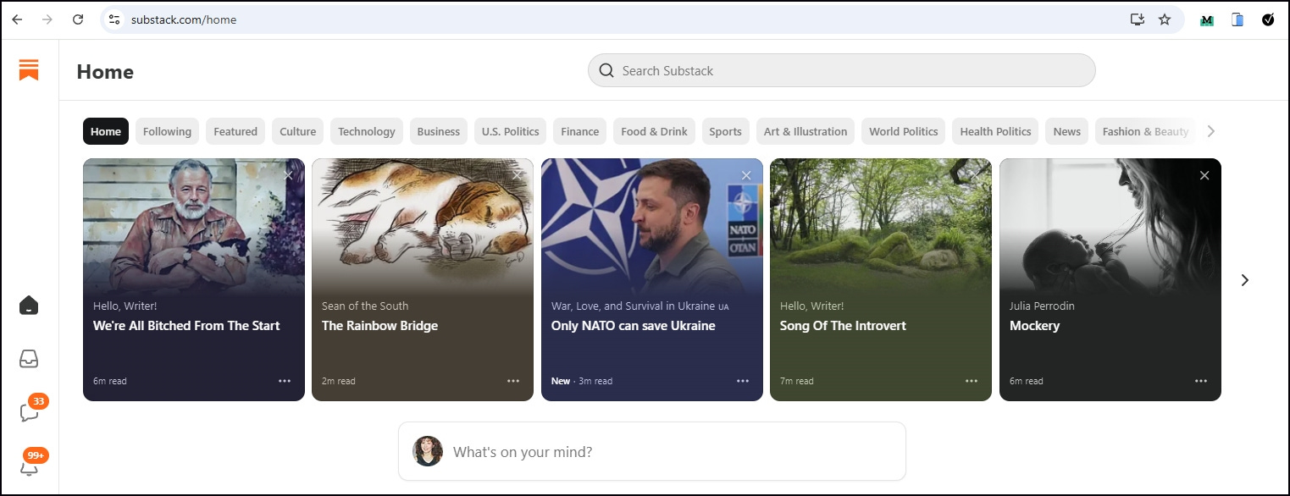
Task: Click the Search Substack field
Action: (x=842, y=71)
